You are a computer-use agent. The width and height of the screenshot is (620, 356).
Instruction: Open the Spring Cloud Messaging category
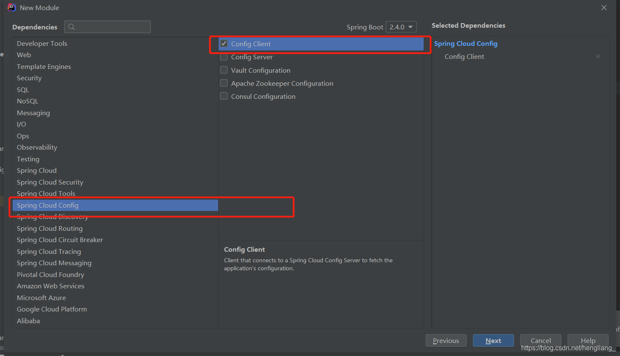(x=115, y=263)
